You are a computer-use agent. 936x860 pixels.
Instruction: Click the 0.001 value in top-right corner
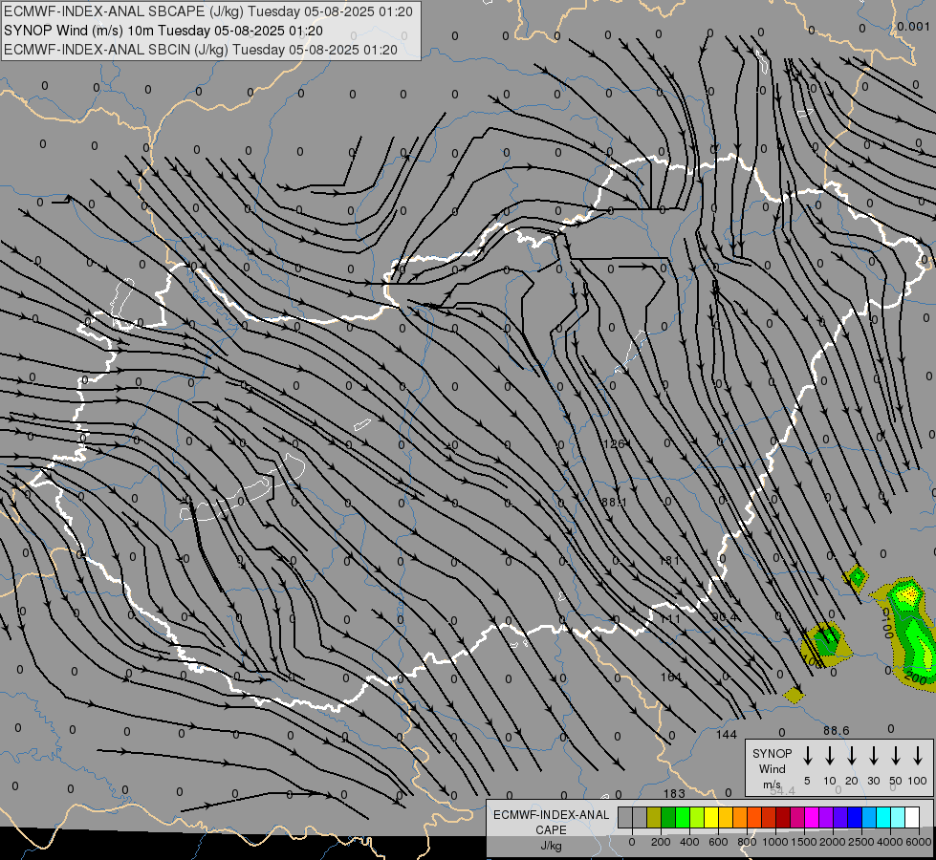[x=913, y=27]
